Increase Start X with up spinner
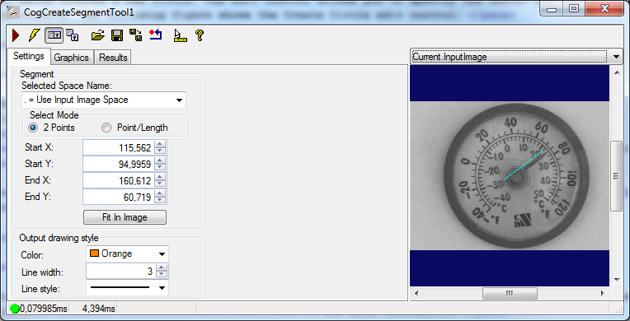630x321 pixels. coord(160,145)
